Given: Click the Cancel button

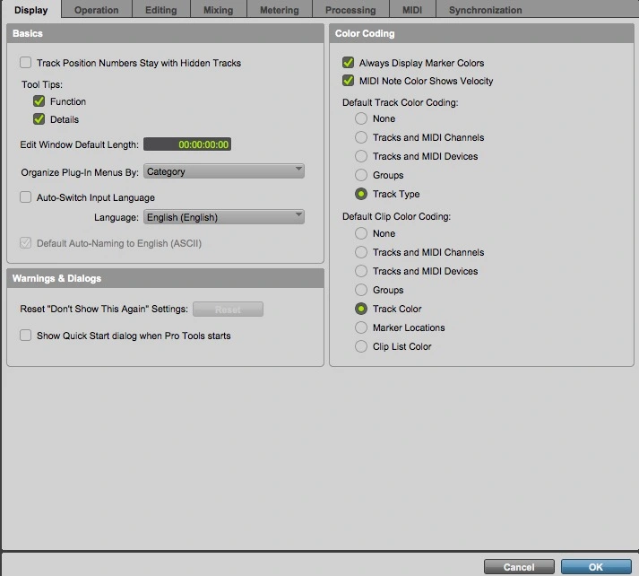Looking at the screenshot, I should tap(519, 567).
